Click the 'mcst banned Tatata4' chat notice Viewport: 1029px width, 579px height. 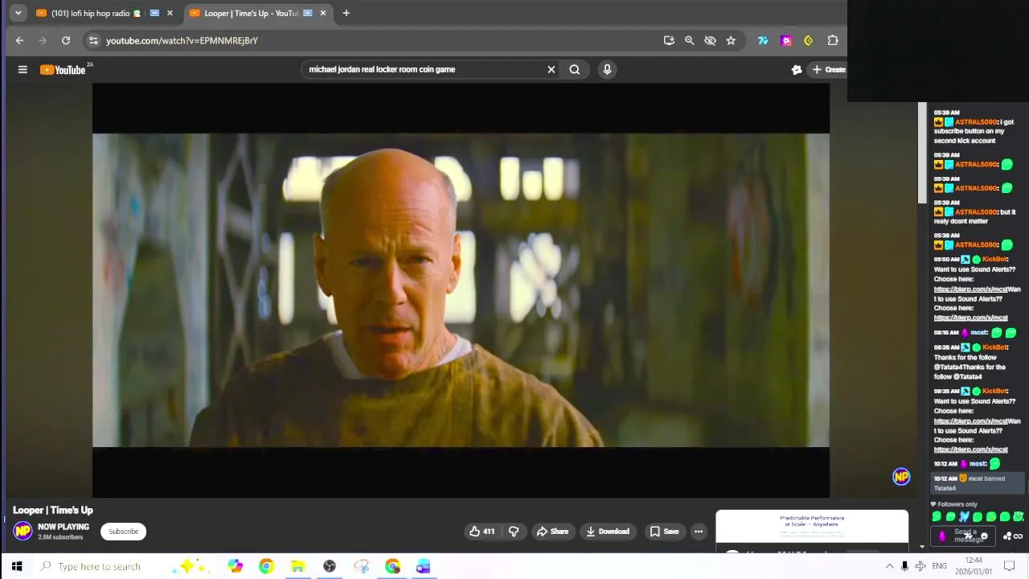(x=977, y=483)
